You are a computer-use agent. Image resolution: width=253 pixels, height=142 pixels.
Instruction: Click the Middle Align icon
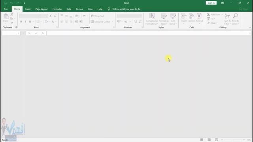click(x=66, y=16)
